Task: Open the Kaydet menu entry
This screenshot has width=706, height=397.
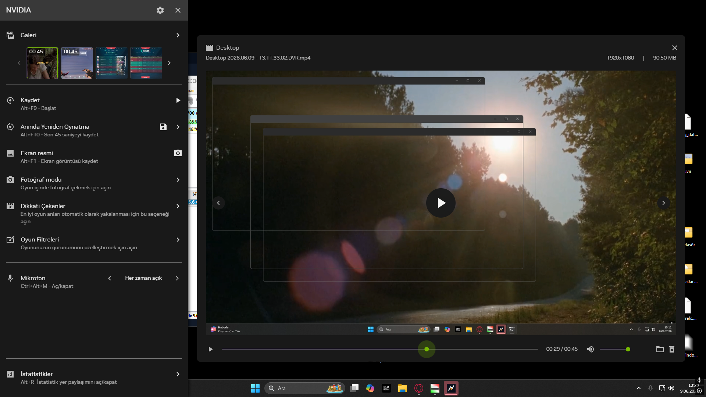Action: (x=94, y=104)
